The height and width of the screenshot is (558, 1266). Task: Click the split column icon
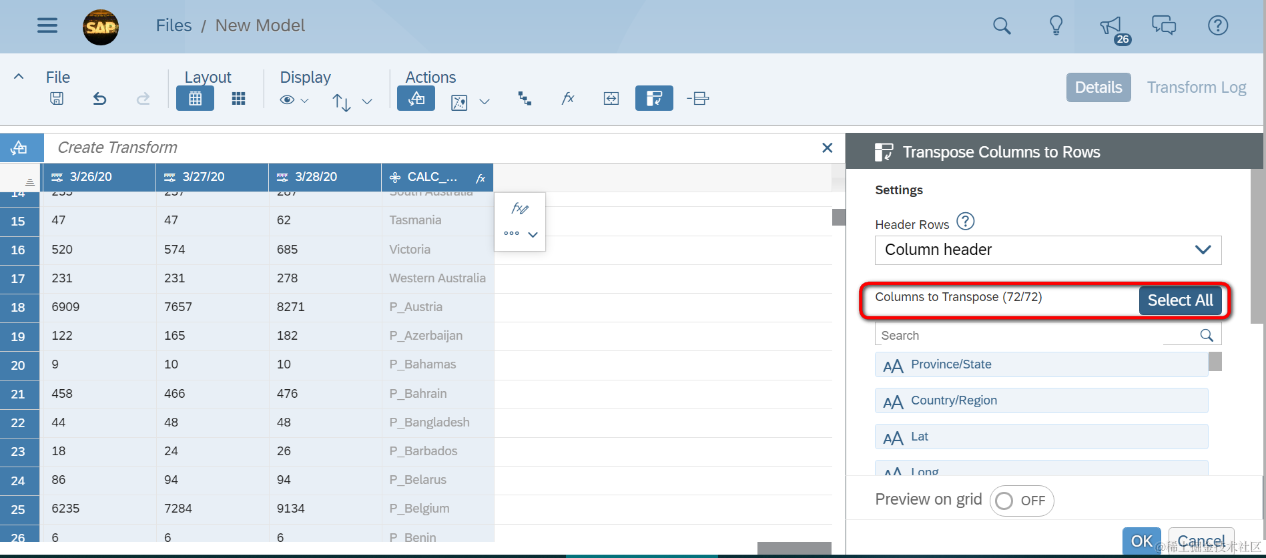click(611, 99)
